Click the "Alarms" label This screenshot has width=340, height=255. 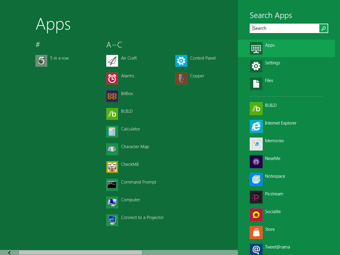coord(127,76)
